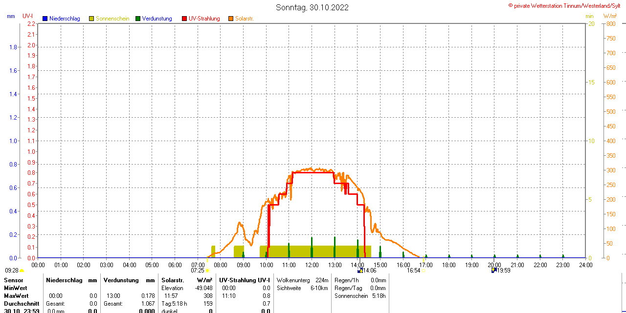Click the moon icon beside 19:59
Image resolution: width=626 pixels, height=313 pixels.
(494, 270)
